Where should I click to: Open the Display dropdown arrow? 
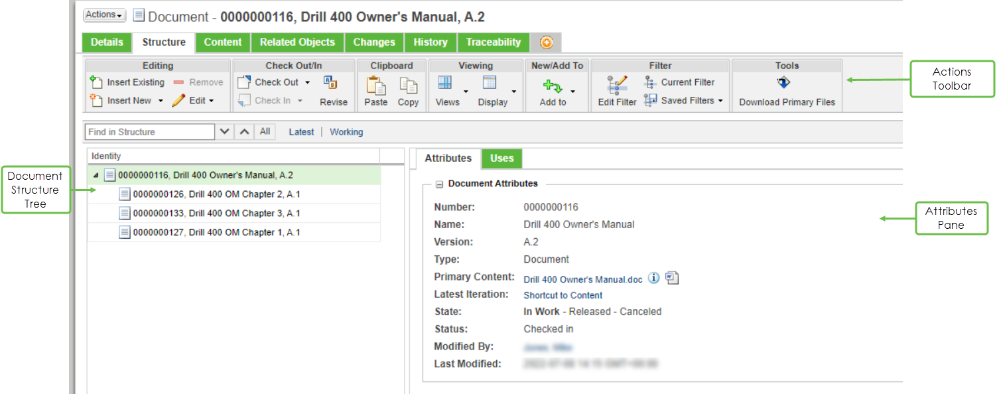click(513, 92)
